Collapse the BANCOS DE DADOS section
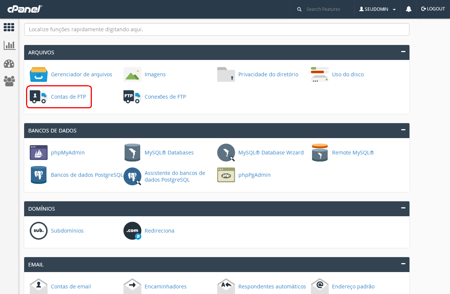 pyautogui.click(x=403, y=130)
